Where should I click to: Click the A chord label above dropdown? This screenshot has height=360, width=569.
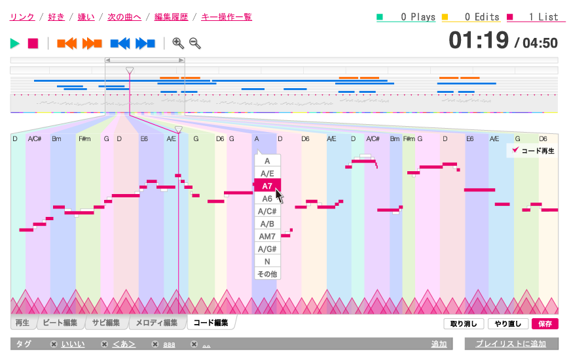(257, 139)
